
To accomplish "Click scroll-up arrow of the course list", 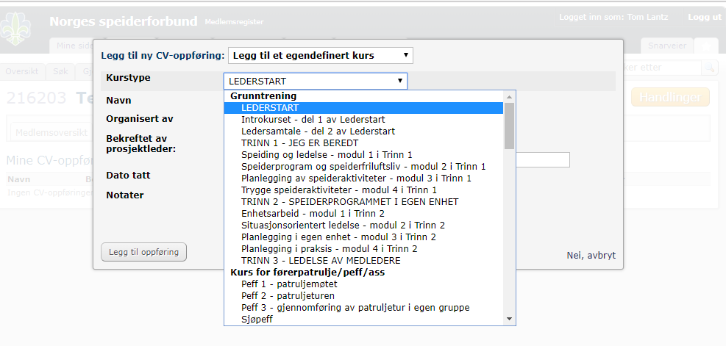I will pyautogui.click(x=509, y=97).
